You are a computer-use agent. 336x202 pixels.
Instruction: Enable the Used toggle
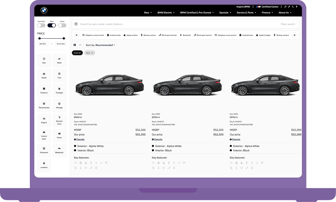[x=62, y=25]
